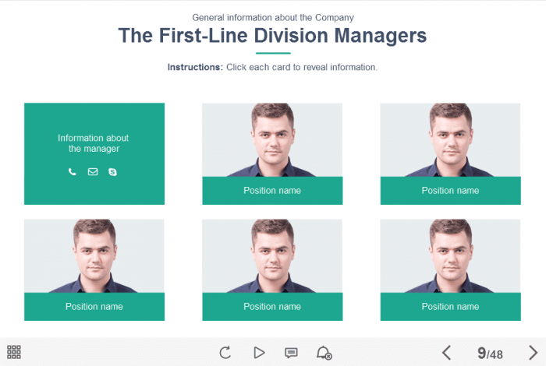Click the First-Line Division Managers heading

(272, 36)
